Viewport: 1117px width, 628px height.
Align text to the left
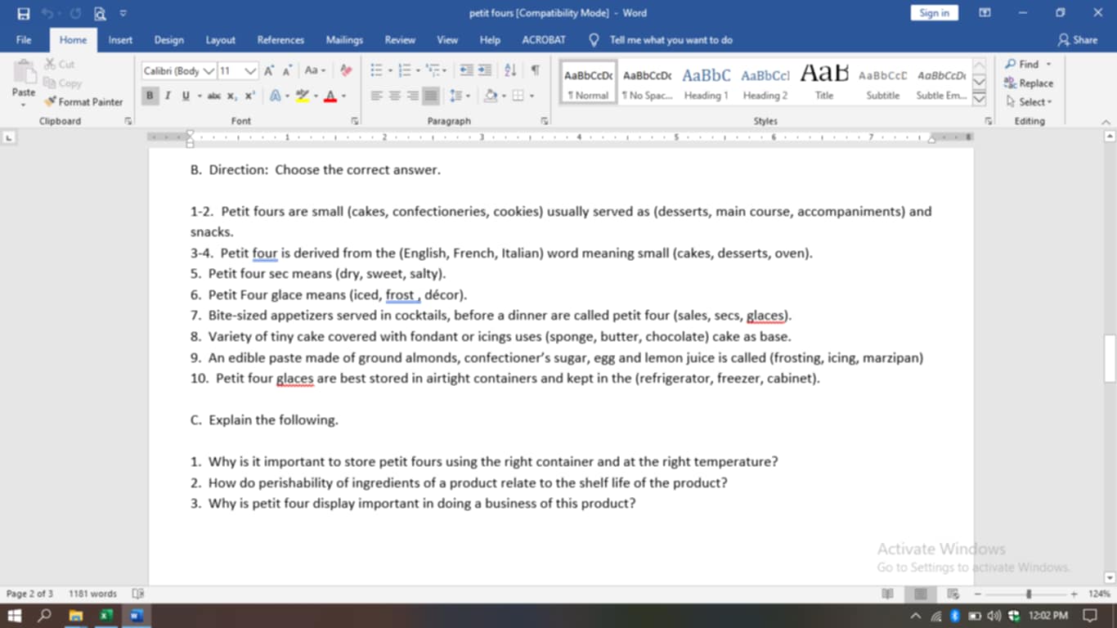point(377,96)
